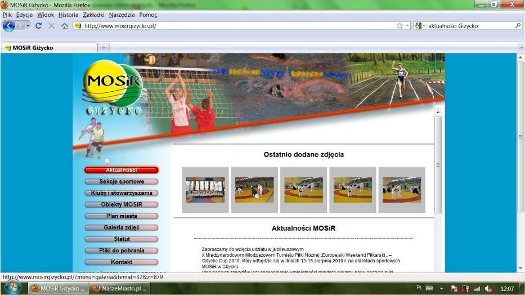The image size is (525, 295).
Task: Click inner frame scroll up arrow
Action: [x=438, y=112]
